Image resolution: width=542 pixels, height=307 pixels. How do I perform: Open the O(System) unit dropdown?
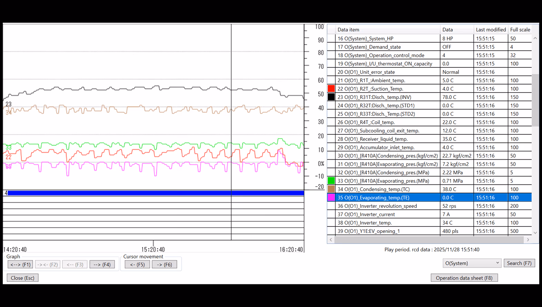point(471,263)
